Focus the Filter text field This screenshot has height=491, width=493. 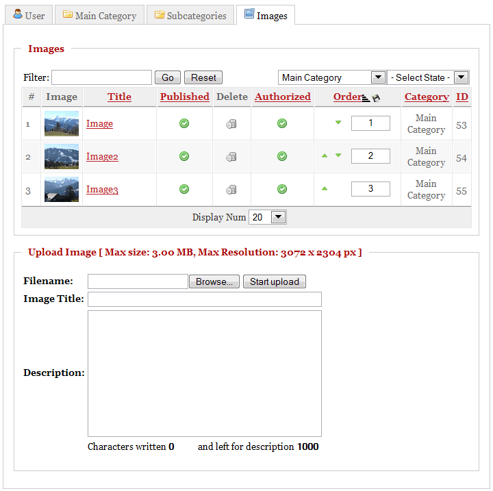click(101, 77)
